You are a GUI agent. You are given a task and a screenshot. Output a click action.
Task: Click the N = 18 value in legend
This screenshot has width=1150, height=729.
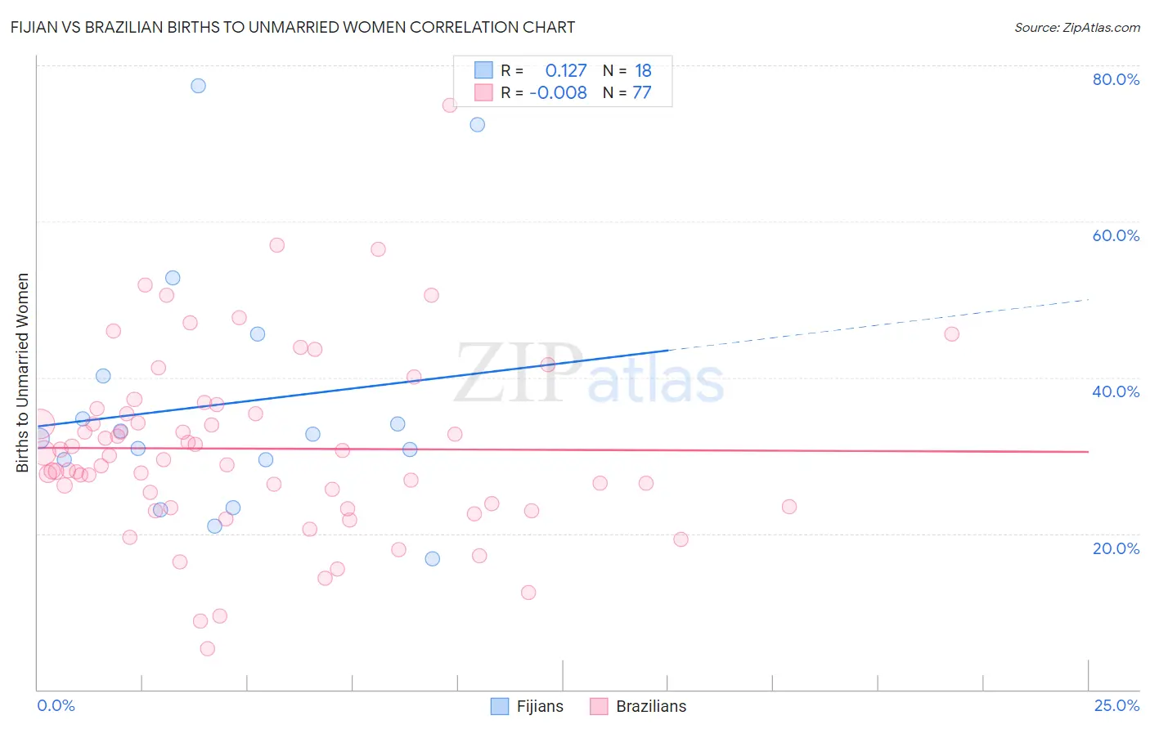tap(627, 70)
